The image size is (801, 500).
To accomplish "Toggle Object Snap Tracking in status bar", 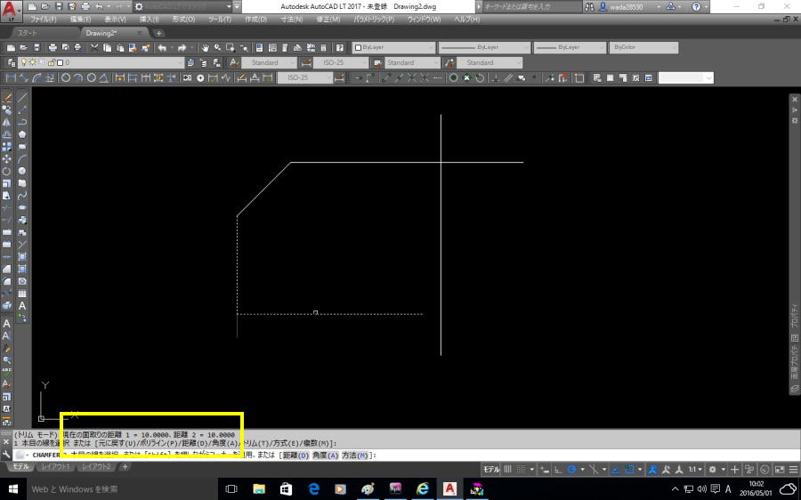I will point(616,470).
